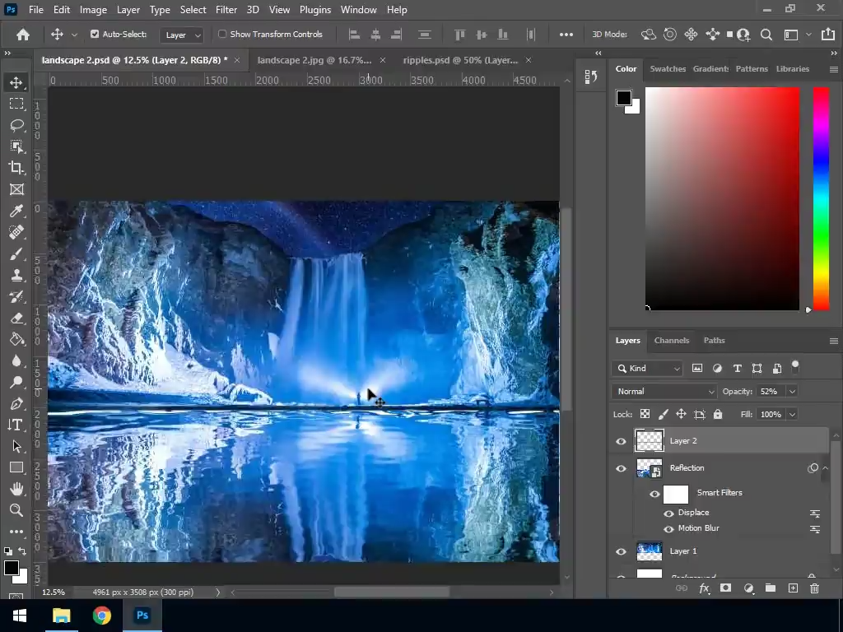Open Photoshop from the Windows taskbar
The width and height of the screenshot is (843, 632).
coord(142,616)
